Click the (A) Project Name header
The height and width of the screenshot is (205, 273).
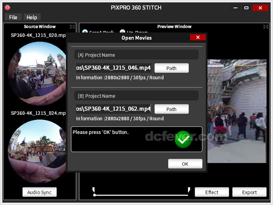click(x=136, y=55)
